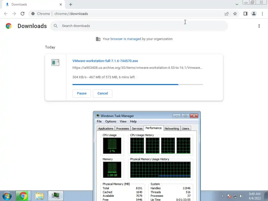This screenshot has height=201, width=268.
Task: Click the Processes value 37
Action: click(x=189, y=196)
